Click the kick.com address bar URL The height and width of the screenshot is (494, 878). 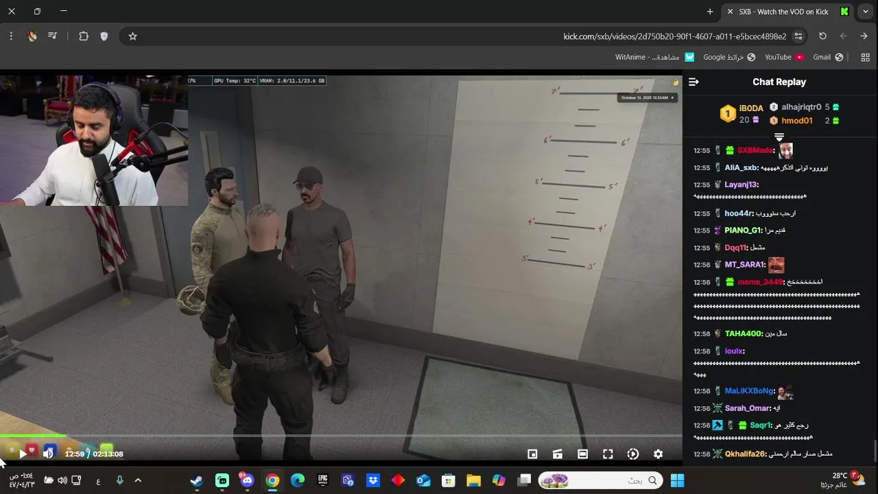click(674, 36)
